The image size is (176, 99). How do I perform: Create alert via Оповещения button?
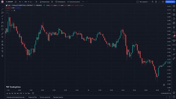tap(61, 2)
